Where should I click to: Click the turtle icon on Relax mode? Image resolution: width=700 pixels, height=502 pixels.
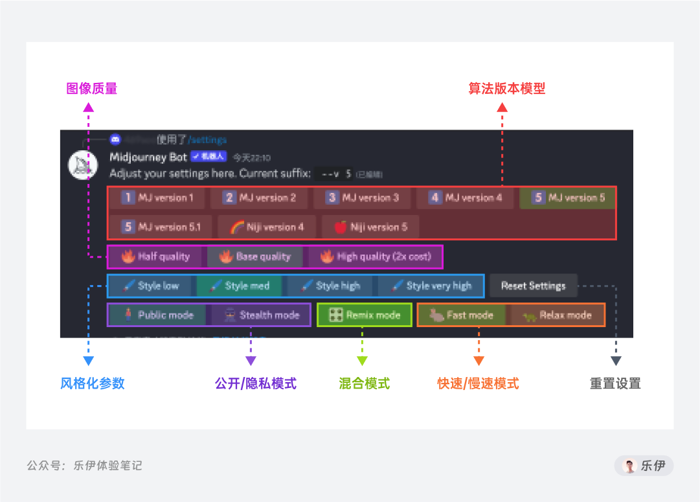529,317
